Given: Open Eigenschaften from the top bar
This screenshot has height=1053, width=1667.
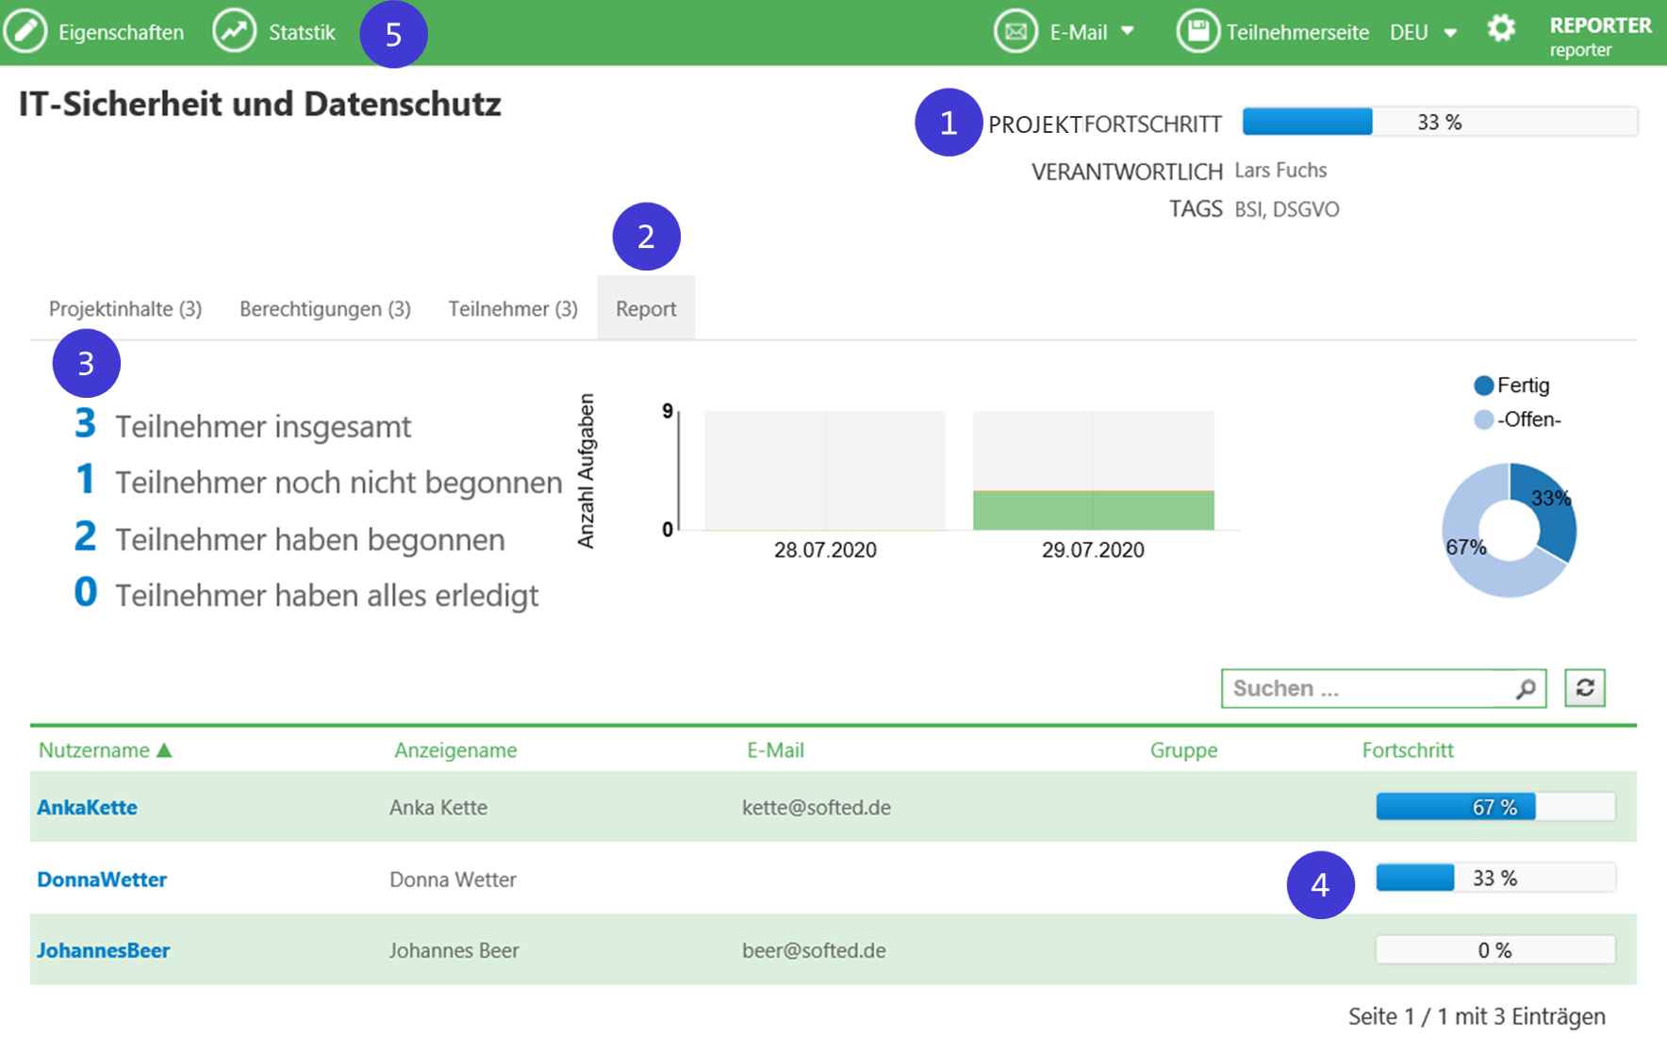Looking at the screenshot, I should click(121, 32).
